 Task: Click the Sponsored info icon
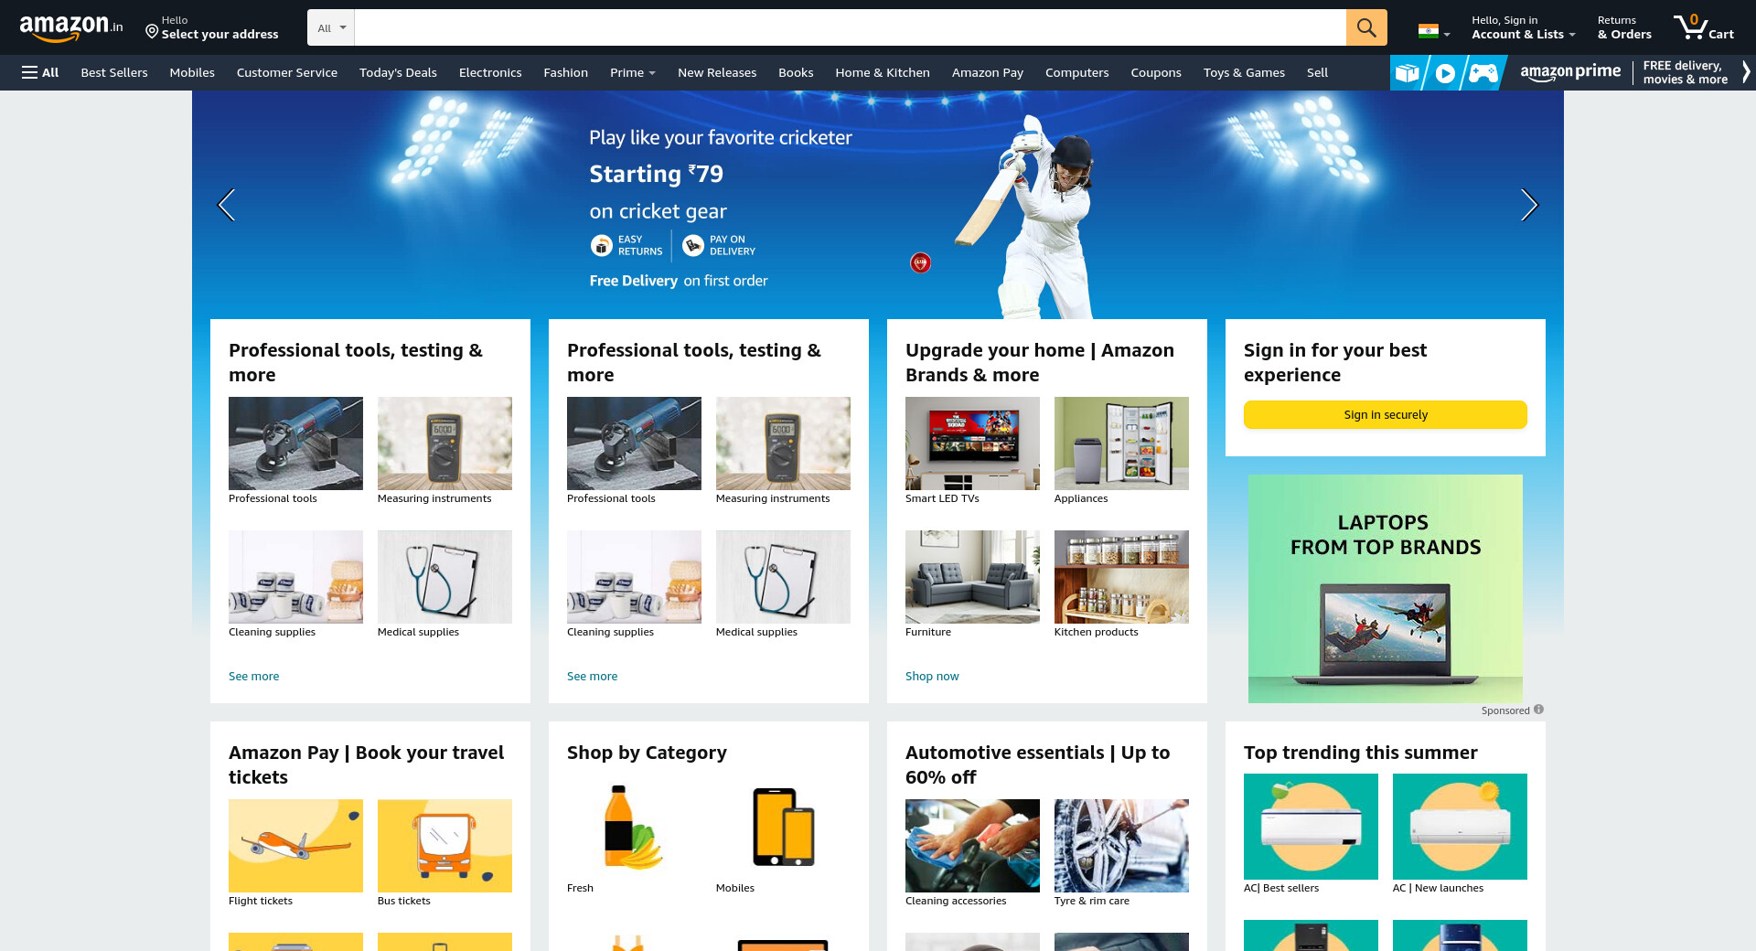pos(1538,710)
